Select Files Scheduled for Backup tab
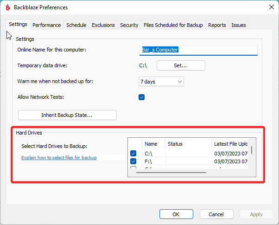The height and width of the screenshot is (225, 279). [173, 25]
